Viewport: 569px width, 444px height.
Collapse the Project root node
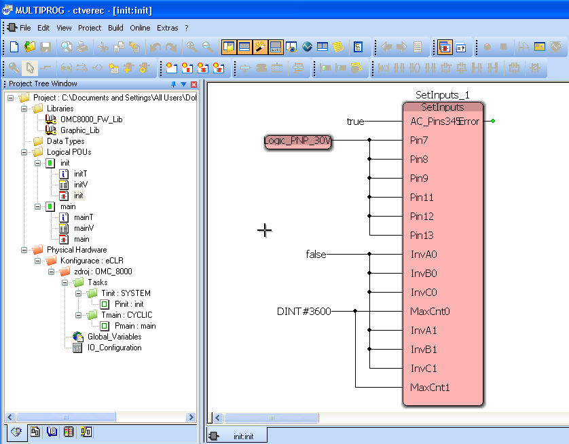coord(10,98)
